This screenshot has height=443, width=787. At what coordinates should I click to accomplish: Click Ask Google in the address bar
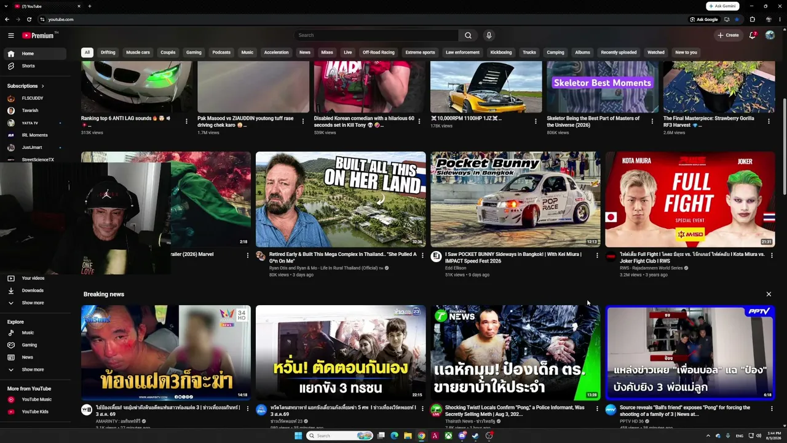(704, 19)
